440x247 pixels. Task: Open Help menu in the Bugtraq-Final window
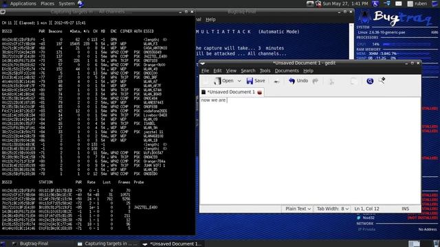[210, 20]
